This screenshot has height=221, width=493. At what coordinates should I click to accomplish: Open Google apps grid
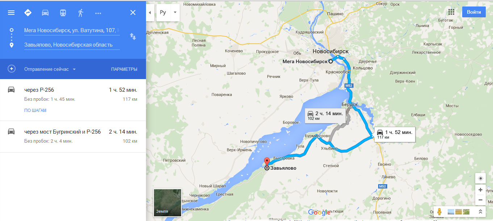[x=451, y=12]
